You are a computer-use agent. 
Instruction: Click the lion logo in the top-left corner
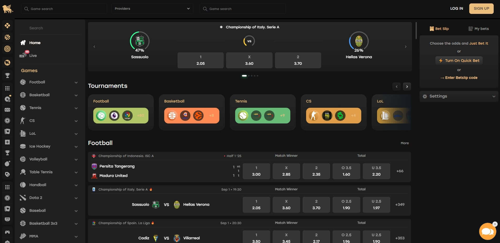pos(7,8)
